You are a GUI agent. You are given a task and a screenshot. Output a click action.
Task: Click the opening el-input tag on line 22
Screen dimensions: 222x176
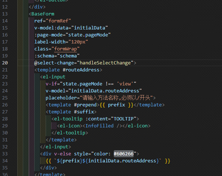[x=54, y=77]
